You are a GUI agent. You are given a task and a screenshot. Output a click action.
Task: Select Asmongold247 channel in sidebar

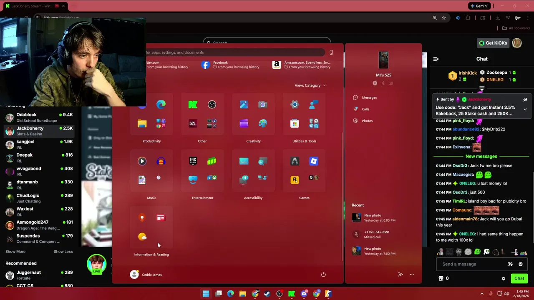click(x=39, y=225)
